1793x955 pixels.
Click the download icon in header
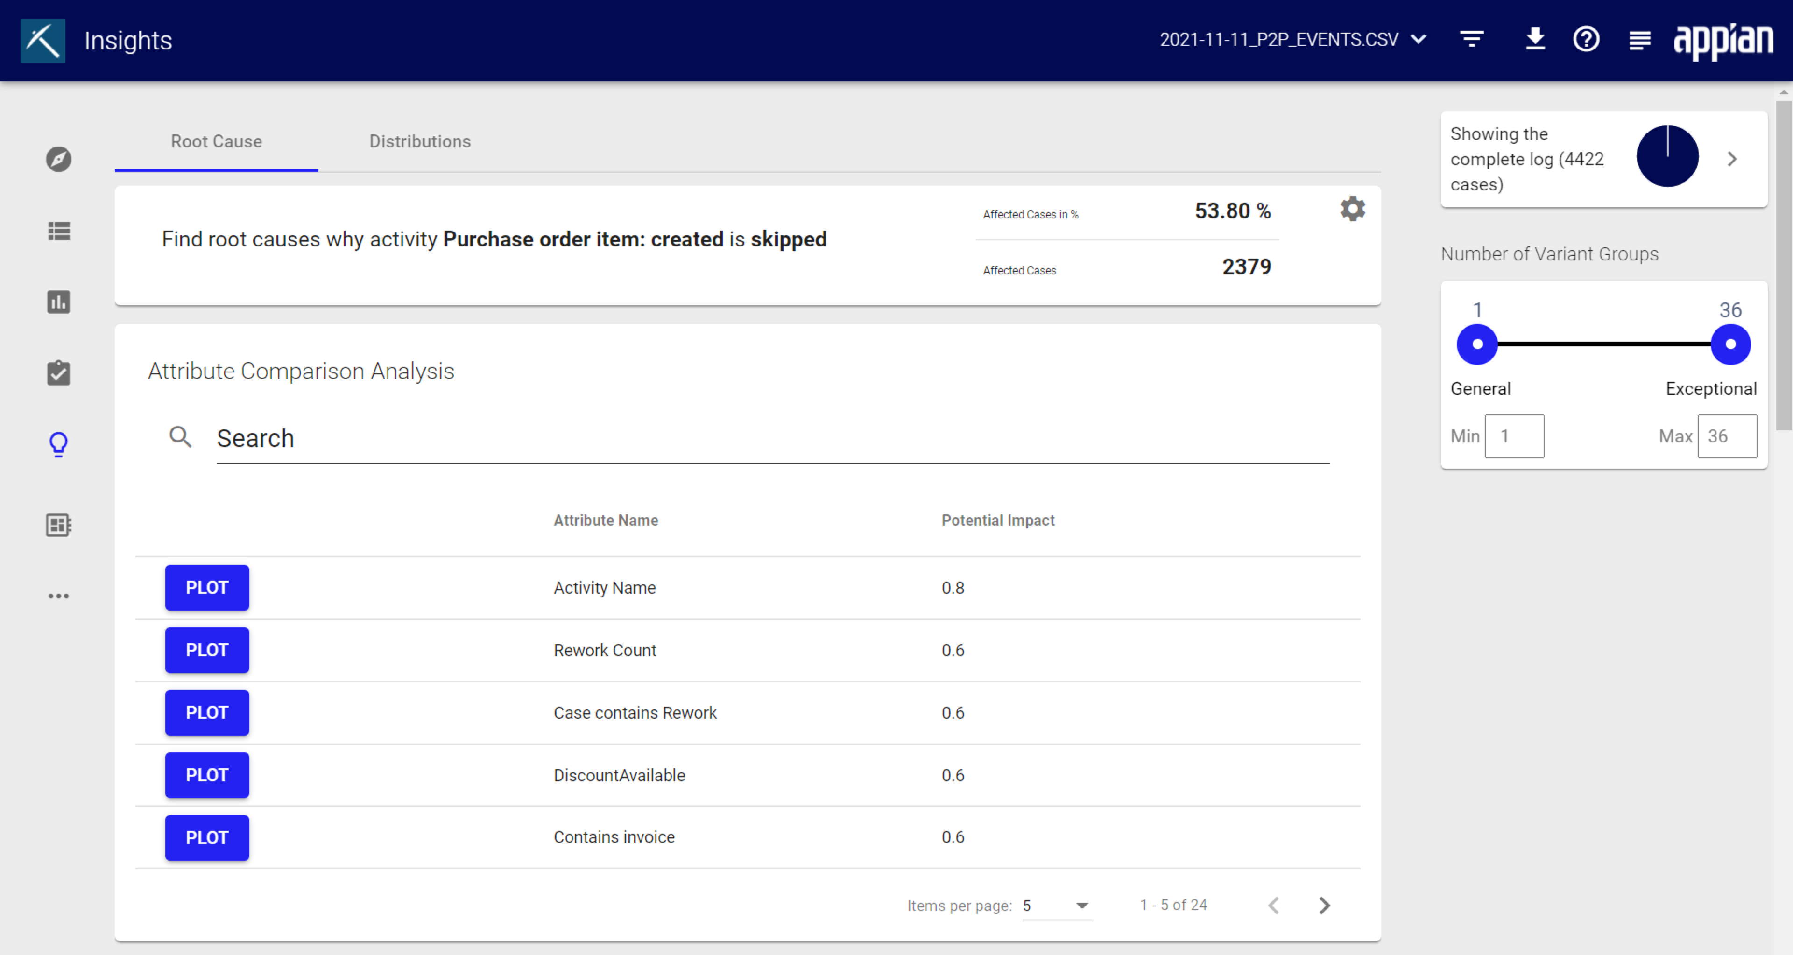point(1535,39)
